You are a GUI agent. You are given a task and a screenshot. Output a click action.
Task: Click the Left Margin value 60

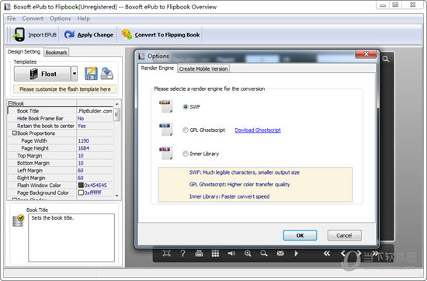click(x=80, y=171)
